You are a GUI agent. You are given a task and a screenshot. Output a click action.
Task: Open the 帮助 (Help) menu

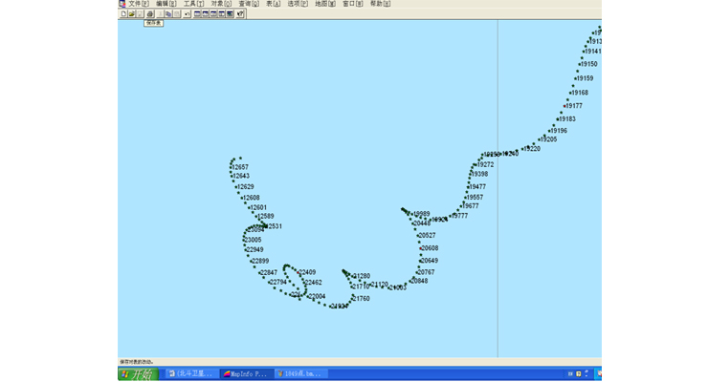380,4
